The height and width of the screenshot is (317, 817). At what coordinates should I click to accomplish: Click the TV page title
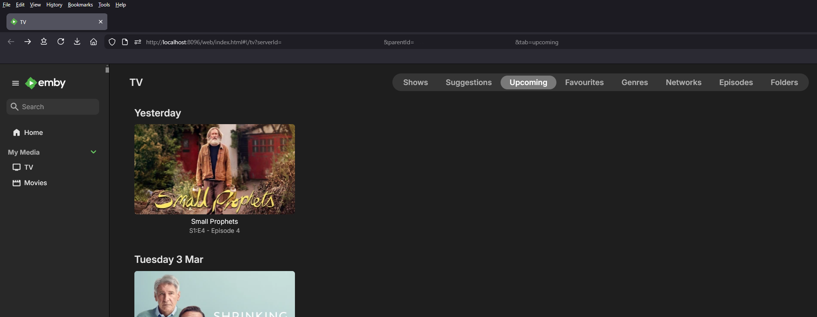pos(136,82)
